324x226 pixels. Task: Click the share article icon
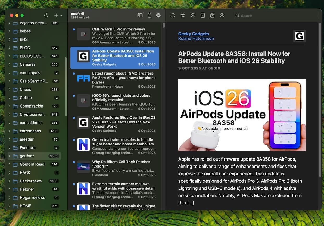(x=212, y=15)
